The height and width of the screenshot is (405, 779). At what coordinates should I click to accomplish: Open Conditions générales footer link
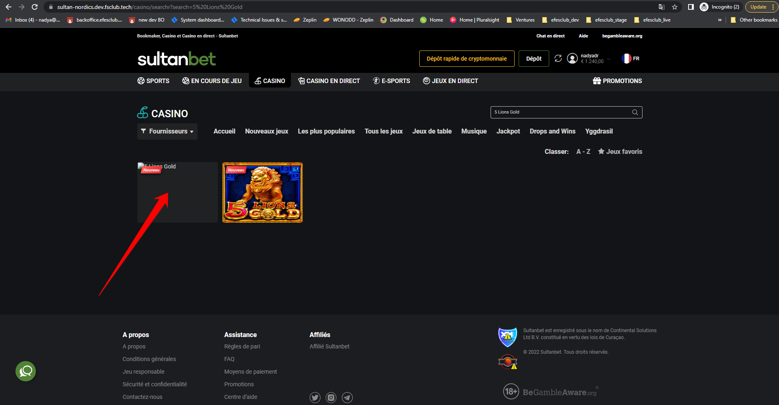tap(149, 359)
